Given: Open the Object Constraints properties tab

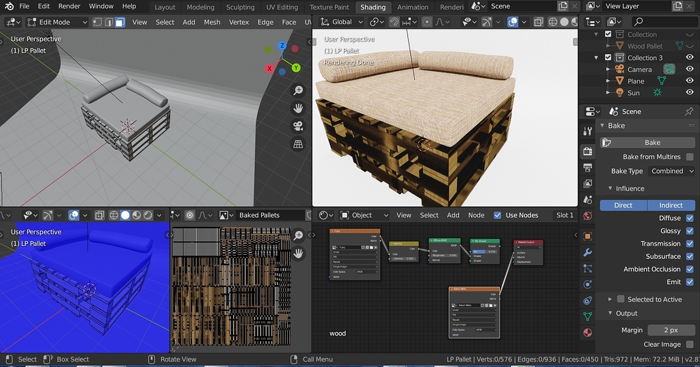Looking at the screenshot, I should point(587,301).
